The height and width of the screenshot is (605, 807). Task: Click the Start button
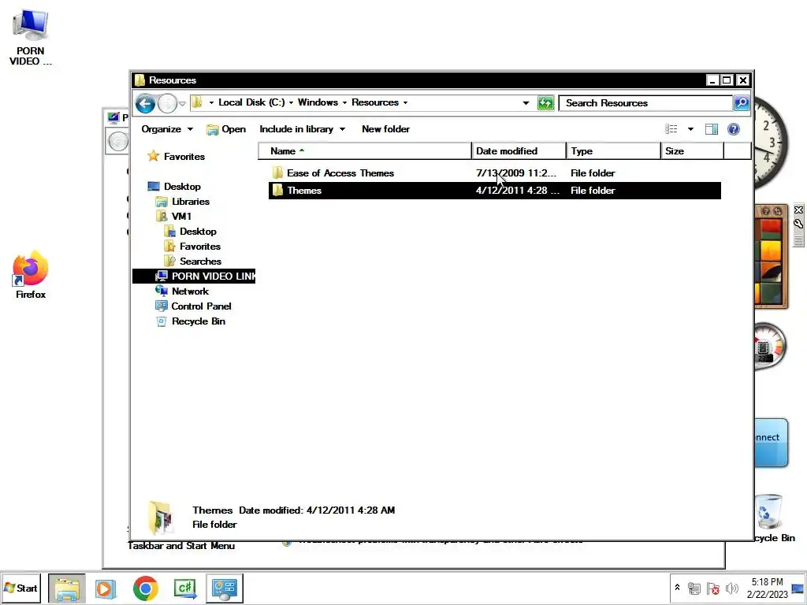click(20, 588)
